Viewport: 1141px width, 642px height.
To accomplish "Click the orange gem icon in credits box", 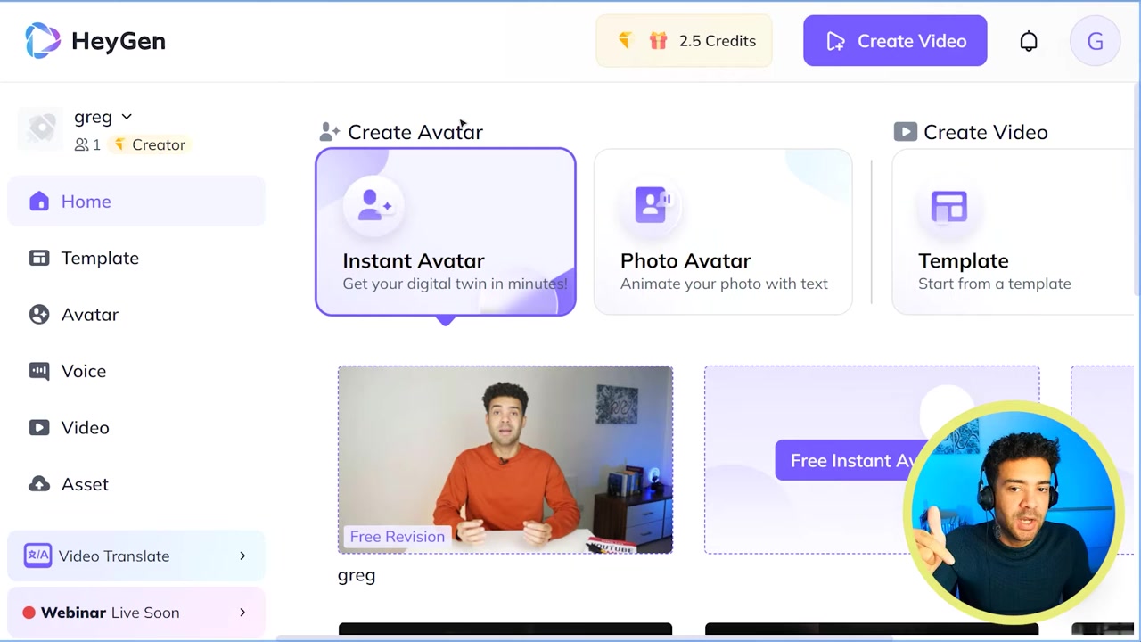I will pos(625,41).
